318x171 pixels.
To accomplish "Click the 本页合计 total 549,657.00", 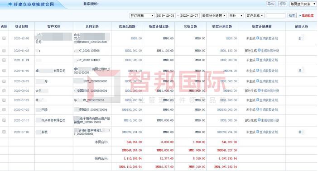I will pos(134,142).
